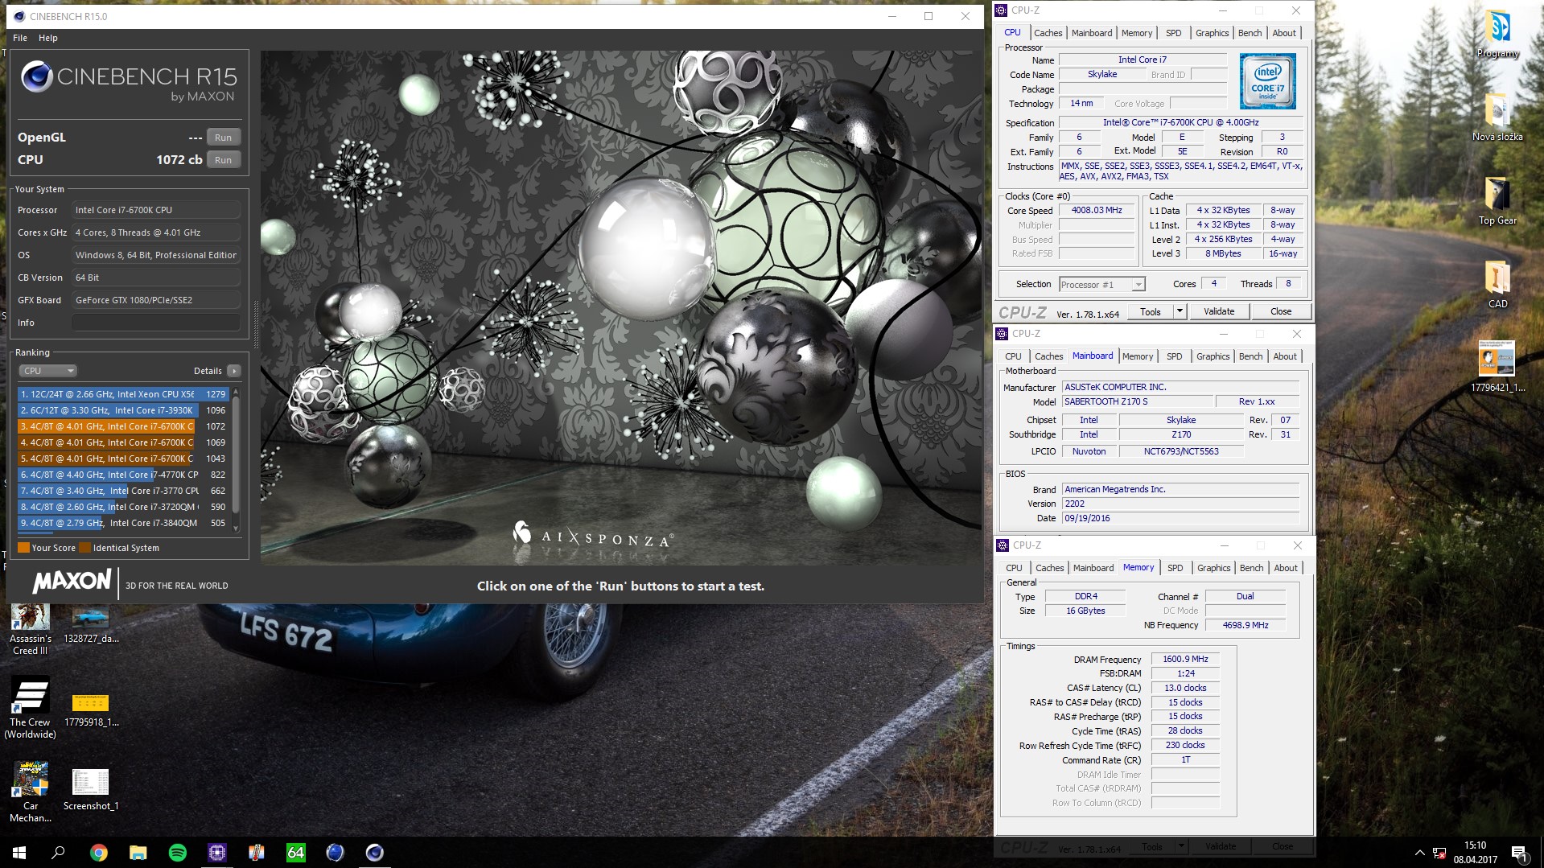This screenshot has width=1544, height=868.
Task: Expand ranking Details arrow button
Action: coord(233,371)
